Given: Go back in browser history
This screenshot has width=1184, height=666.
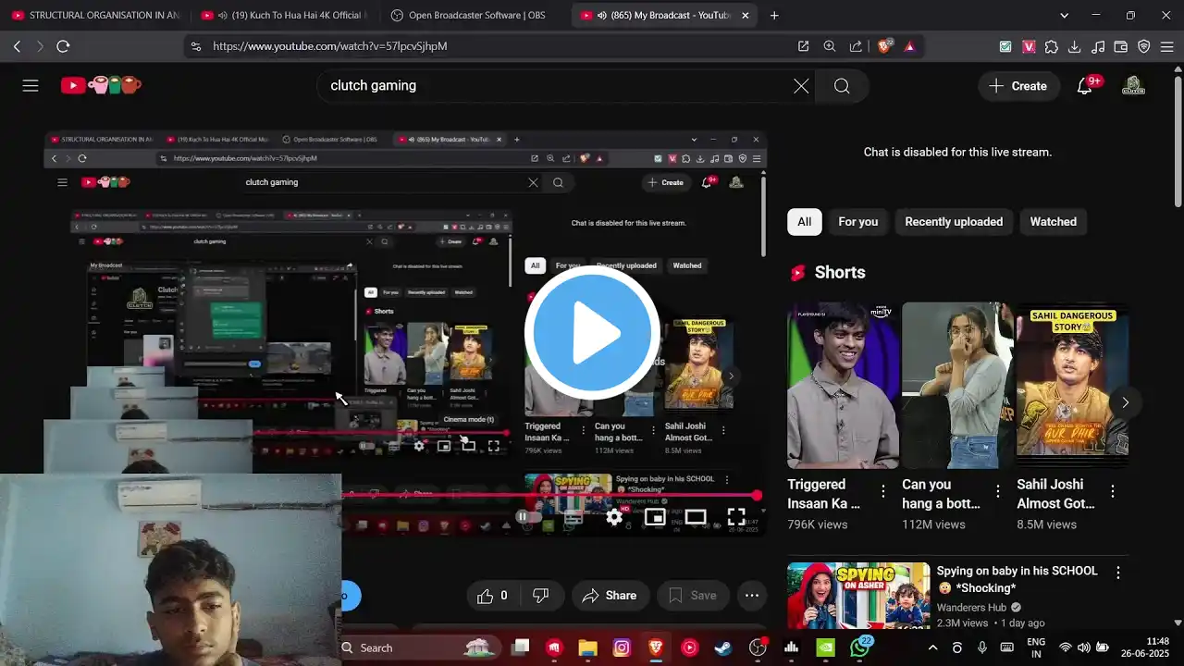Looking at the screenshot, I should (x=17, y=46).
